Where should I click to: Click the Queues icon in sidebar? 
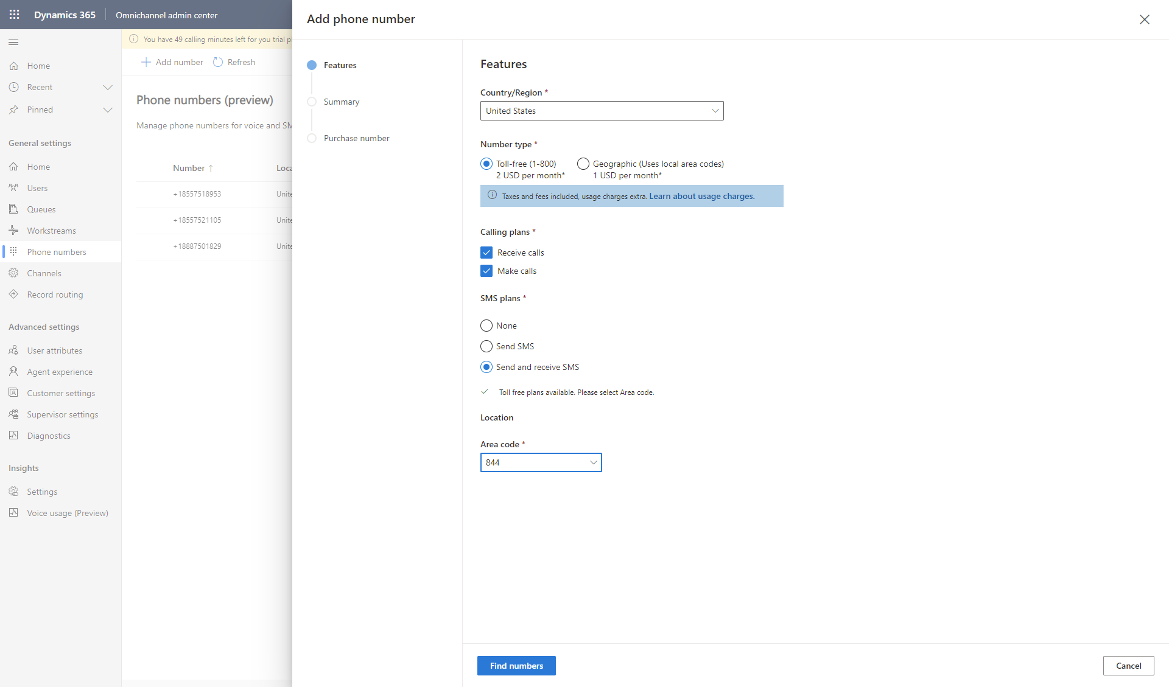pos(14,209)
